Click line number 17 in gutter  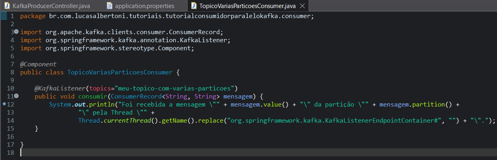click(10, 145)
